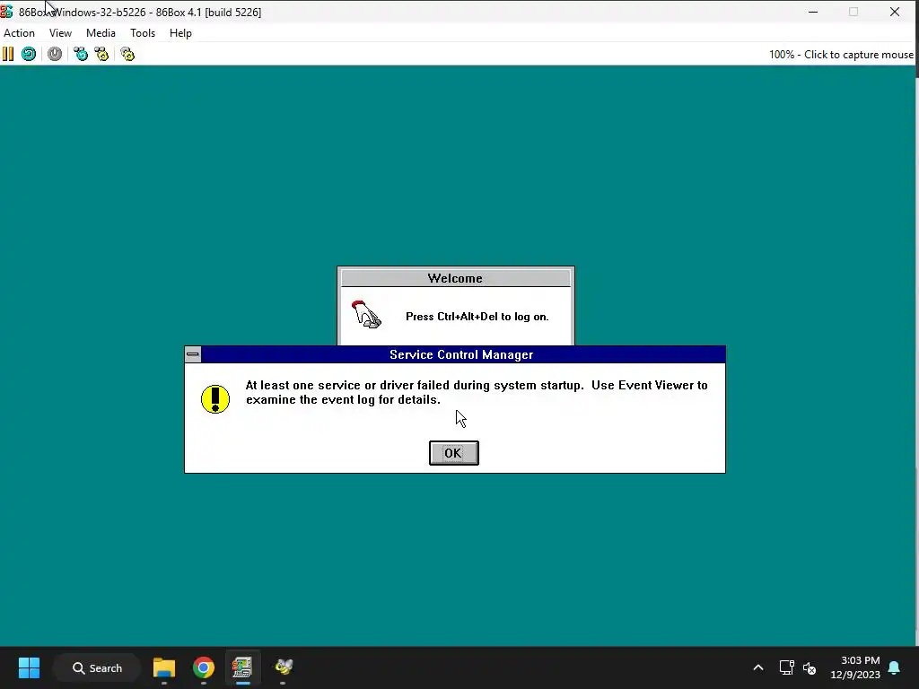Image resolution: width=919 pixels, height=689 pixels.
Task: Minimize the 86Box window
Action: point(813,12)
